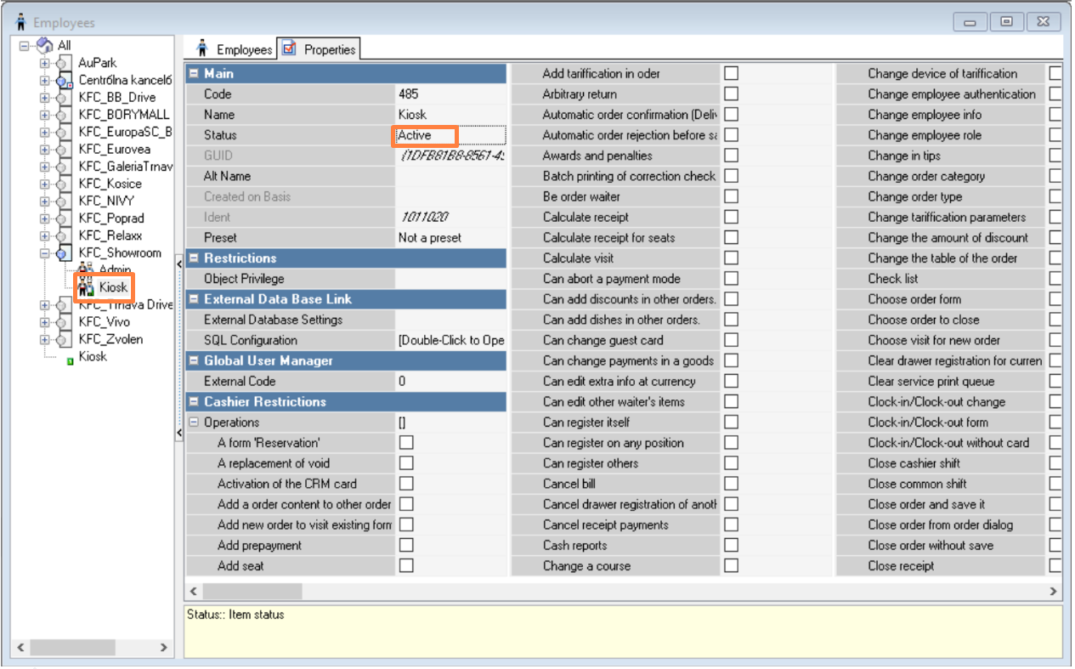1075x669 pixels.
Task: Click the green Kiosk icon at tree bottom
Action: 70,359
